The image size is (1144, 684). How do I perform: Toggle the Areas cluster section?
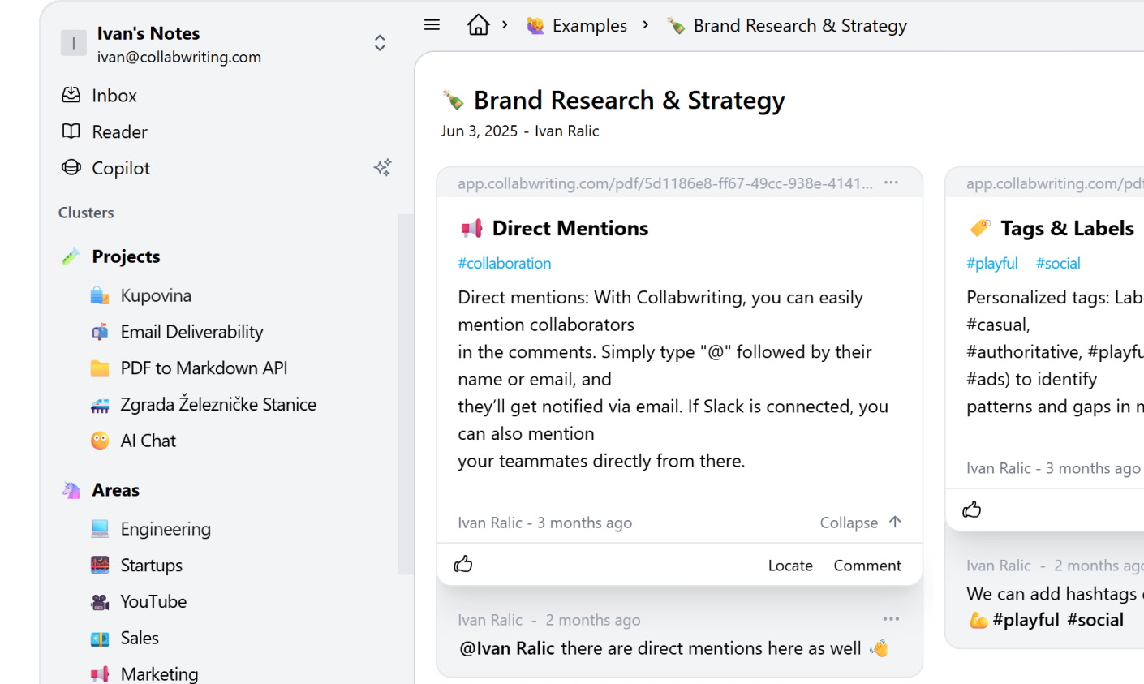(x=115, y=490)
